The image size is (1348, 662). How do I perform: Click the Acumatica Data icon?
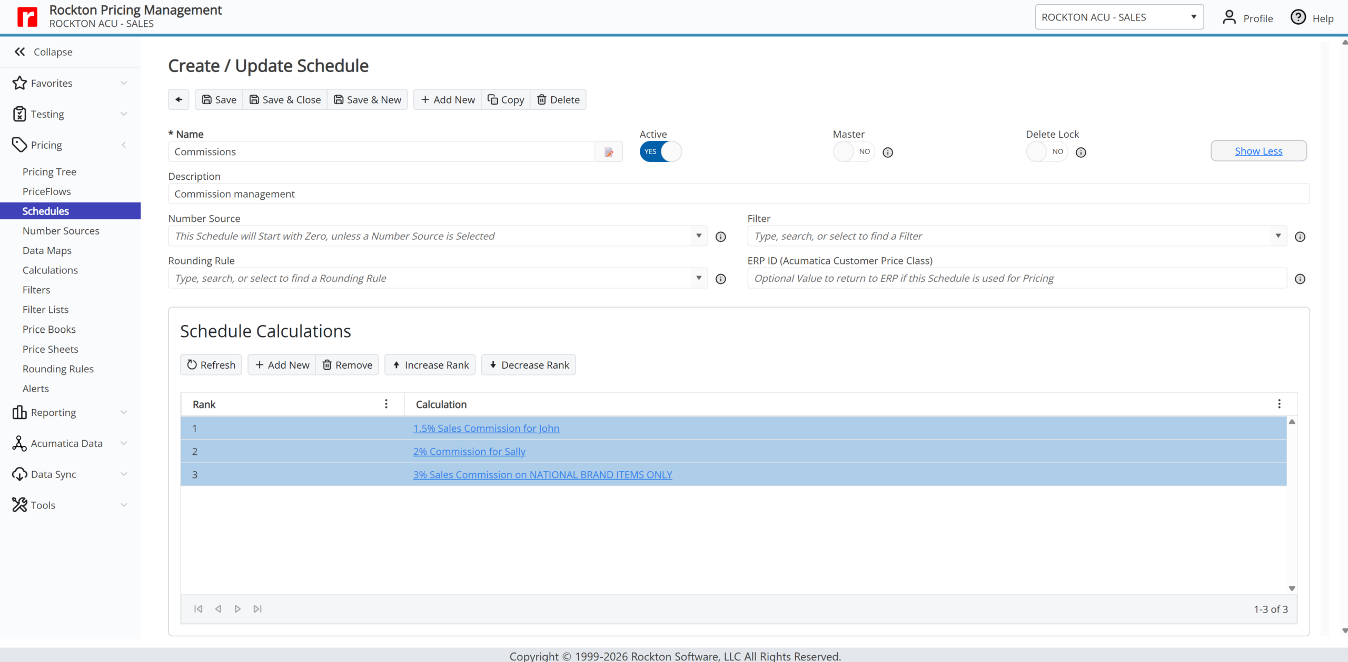[19, 443]
